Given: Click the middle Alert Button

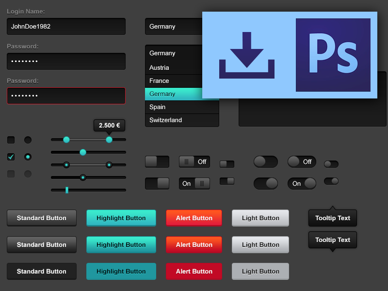Looking at the screenshot, I should coord(194,245).
